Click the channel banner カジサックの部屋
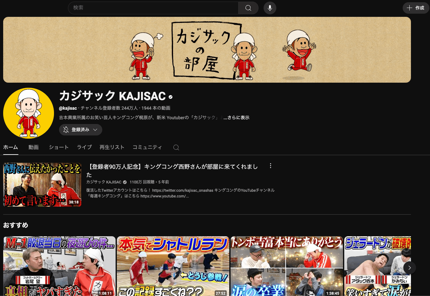430x296 pixels. point(207,50)
